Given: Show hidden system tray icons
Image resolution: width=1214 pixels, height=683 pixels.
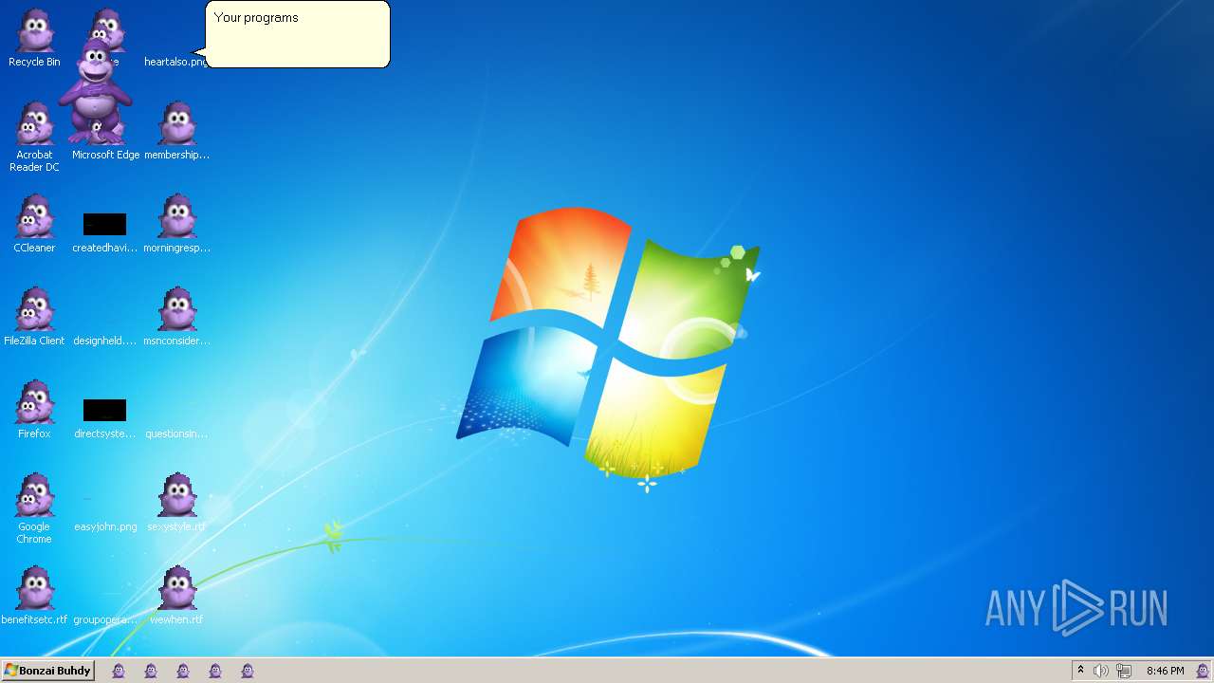Looking at the screenshot, I should (1080, 671).
